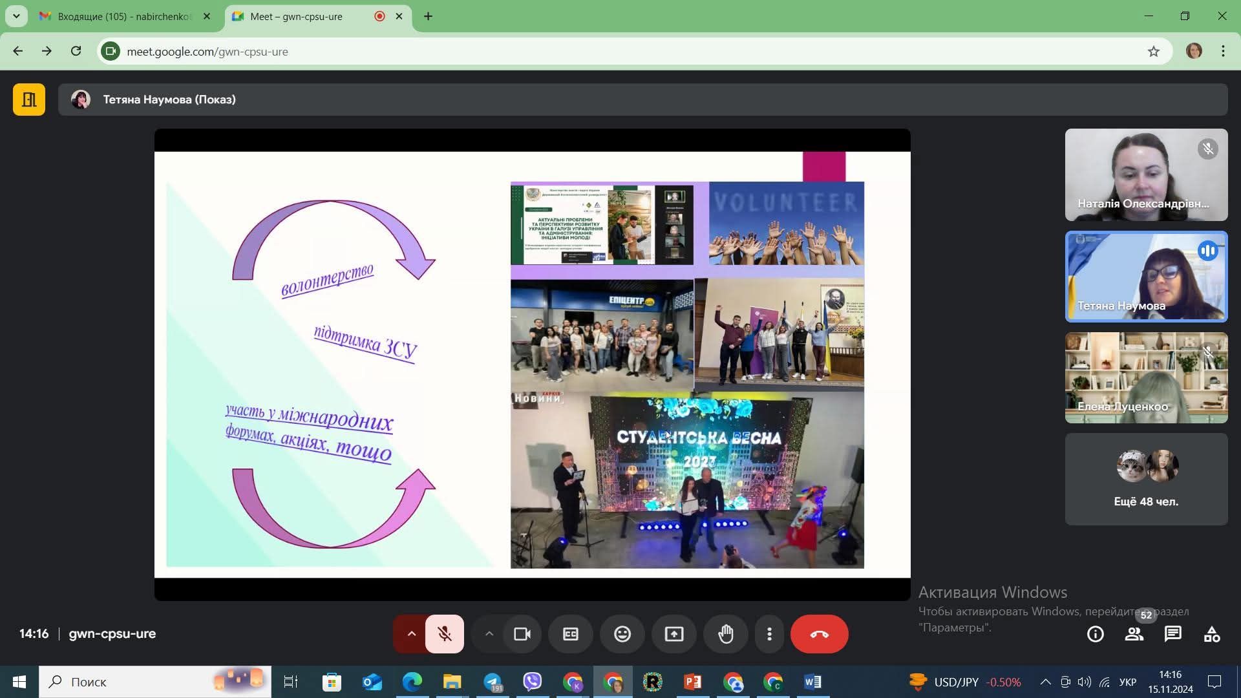This screenshot has height=698, width=1241.
Task: Open Telegram from the taskbar
Action: tap(493, 682)
